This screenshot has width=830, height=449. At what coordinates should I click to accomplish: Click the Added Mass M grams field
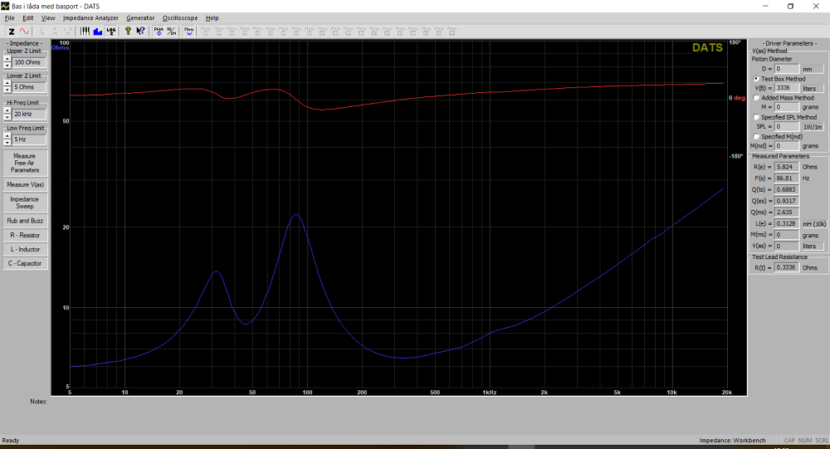pyautogui.click(x=787, y=107)
